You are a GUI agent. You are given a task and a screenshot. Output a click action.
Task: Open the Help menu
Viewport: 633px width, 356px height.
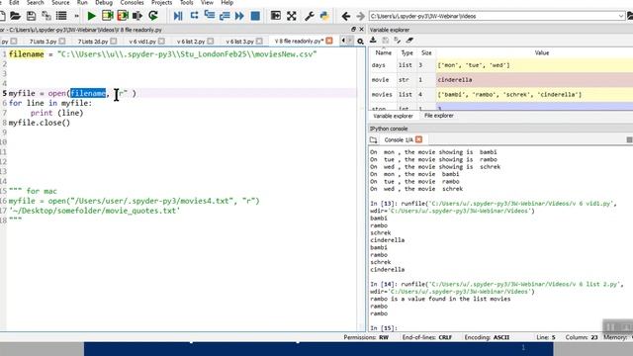tap(226, 2)
